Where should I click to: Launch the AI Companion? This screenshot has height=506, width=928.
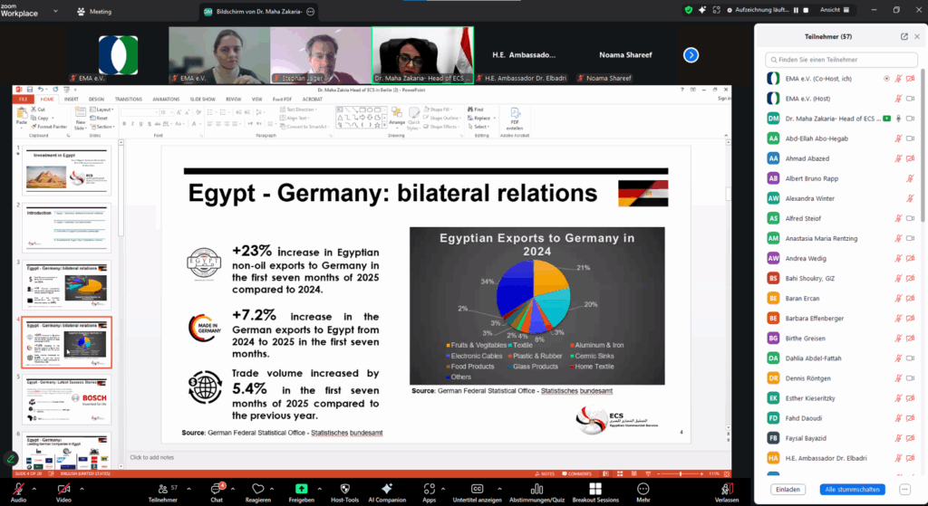(x=387, y=489)
